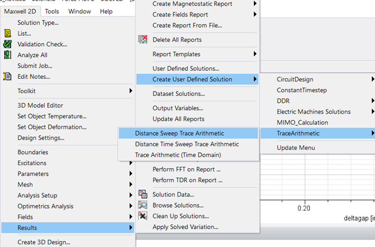Click the 0.20 axis label on plot
Screen dimensions: 375x247
pos(304,208)
